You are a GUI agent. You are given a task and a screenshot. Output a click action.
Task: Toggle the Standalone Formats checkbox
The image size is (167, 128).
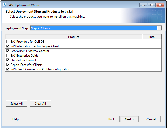8,60
